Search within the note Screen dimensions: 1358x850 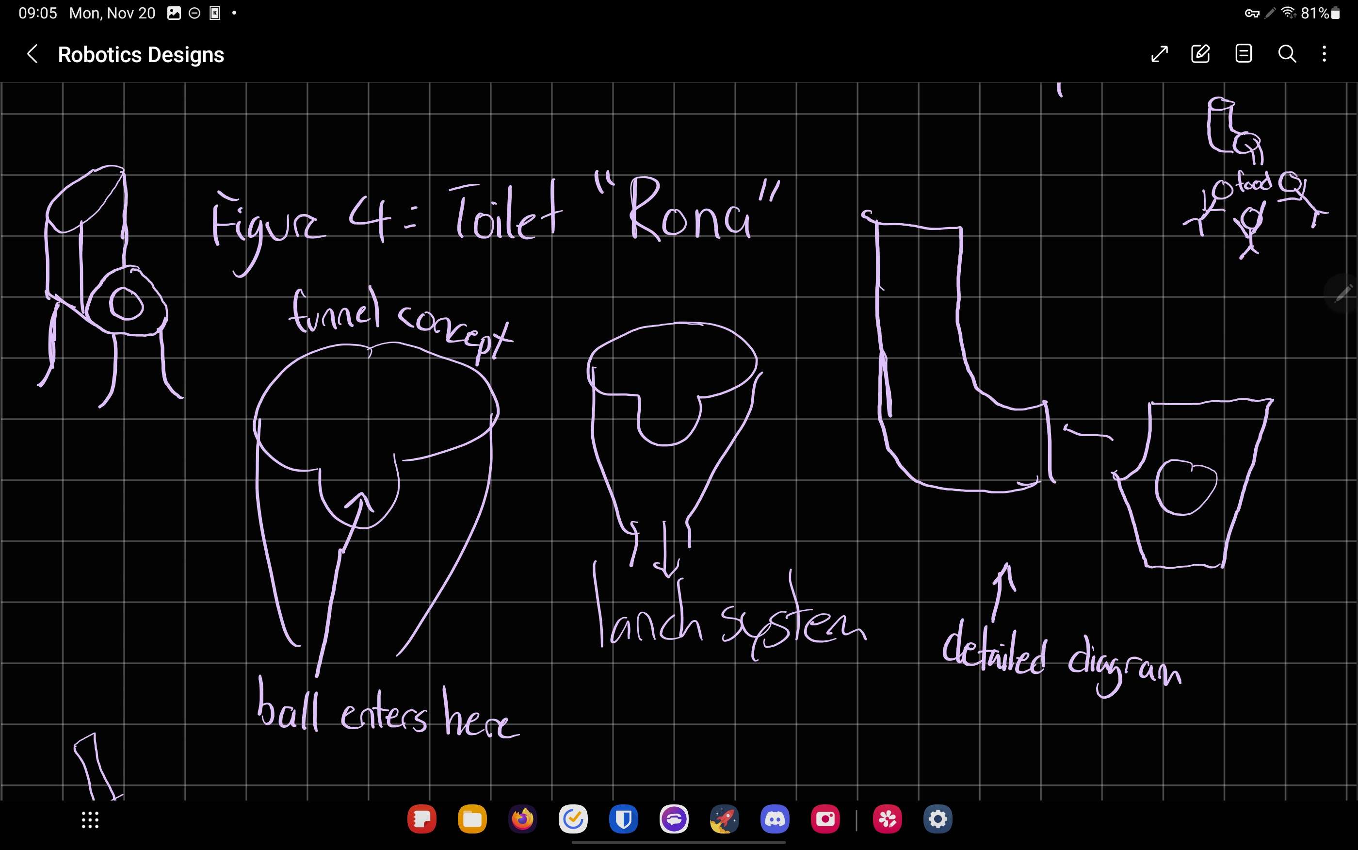[1287, 54]
